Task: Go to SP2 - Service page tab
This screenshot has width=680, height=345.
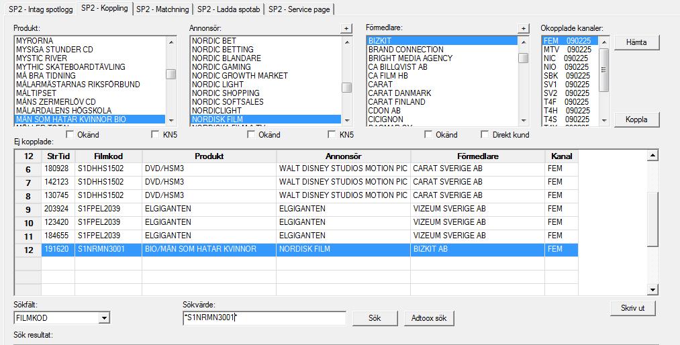Action: tap(299, 9)
